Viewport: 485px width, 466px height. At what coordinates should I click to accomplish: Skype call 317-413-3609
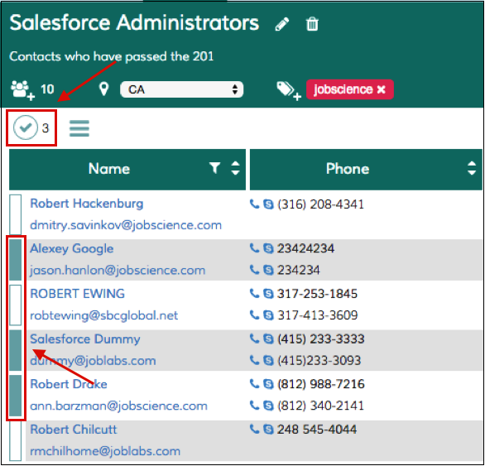point(268,315)
